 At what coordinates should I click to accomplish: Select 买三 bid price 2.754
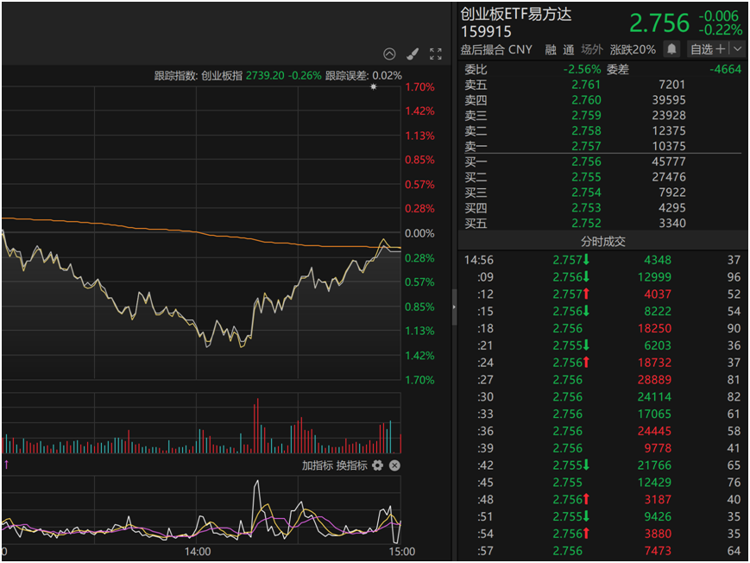click(x=586, y=193)
